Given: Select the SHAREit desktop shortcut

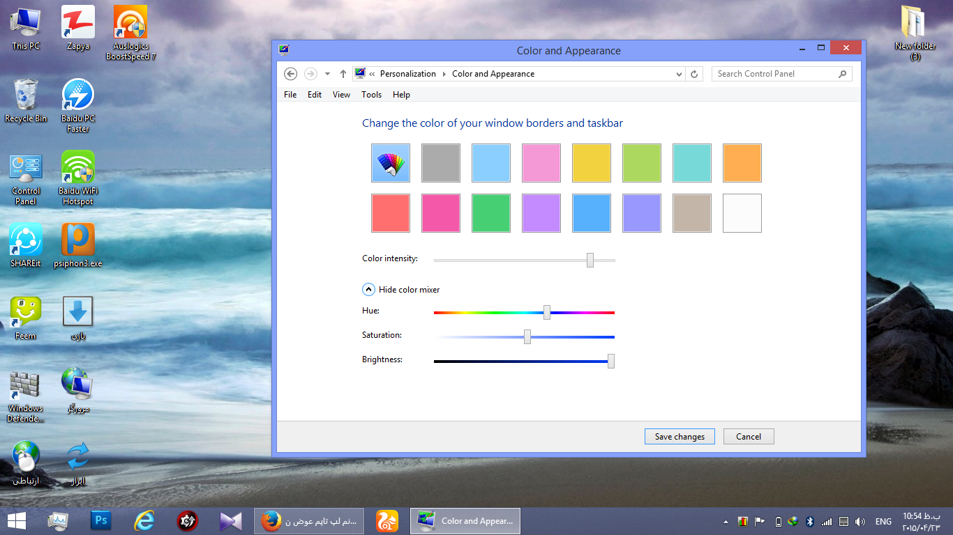Looking at the screenshot, I should [26, 245].
